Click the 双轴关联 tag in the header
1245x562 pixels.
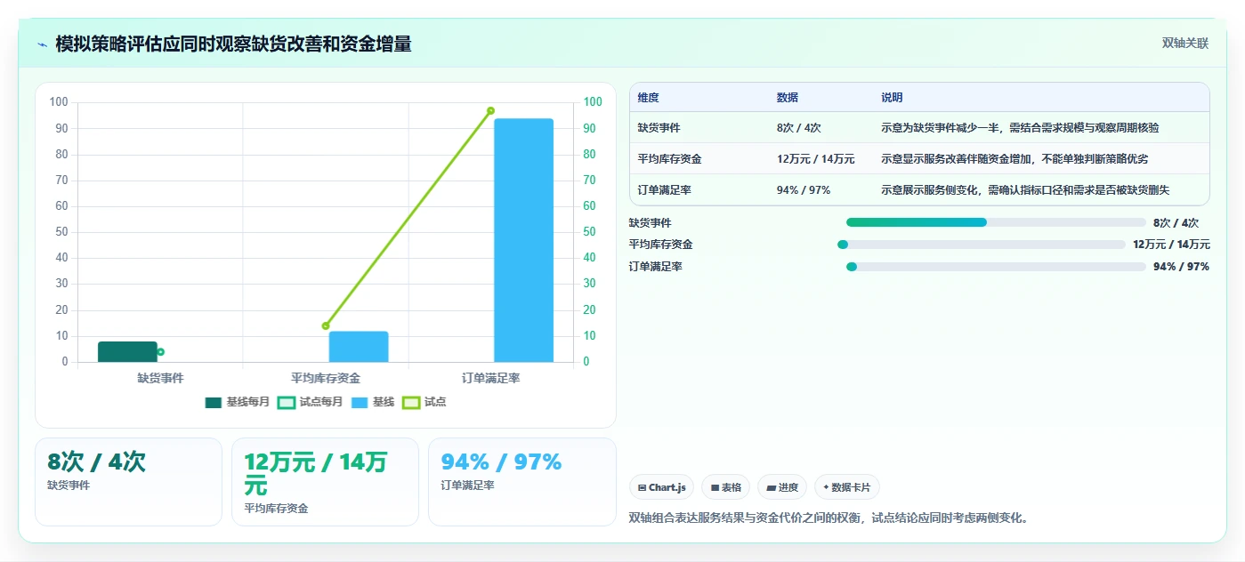(1185, 44)
